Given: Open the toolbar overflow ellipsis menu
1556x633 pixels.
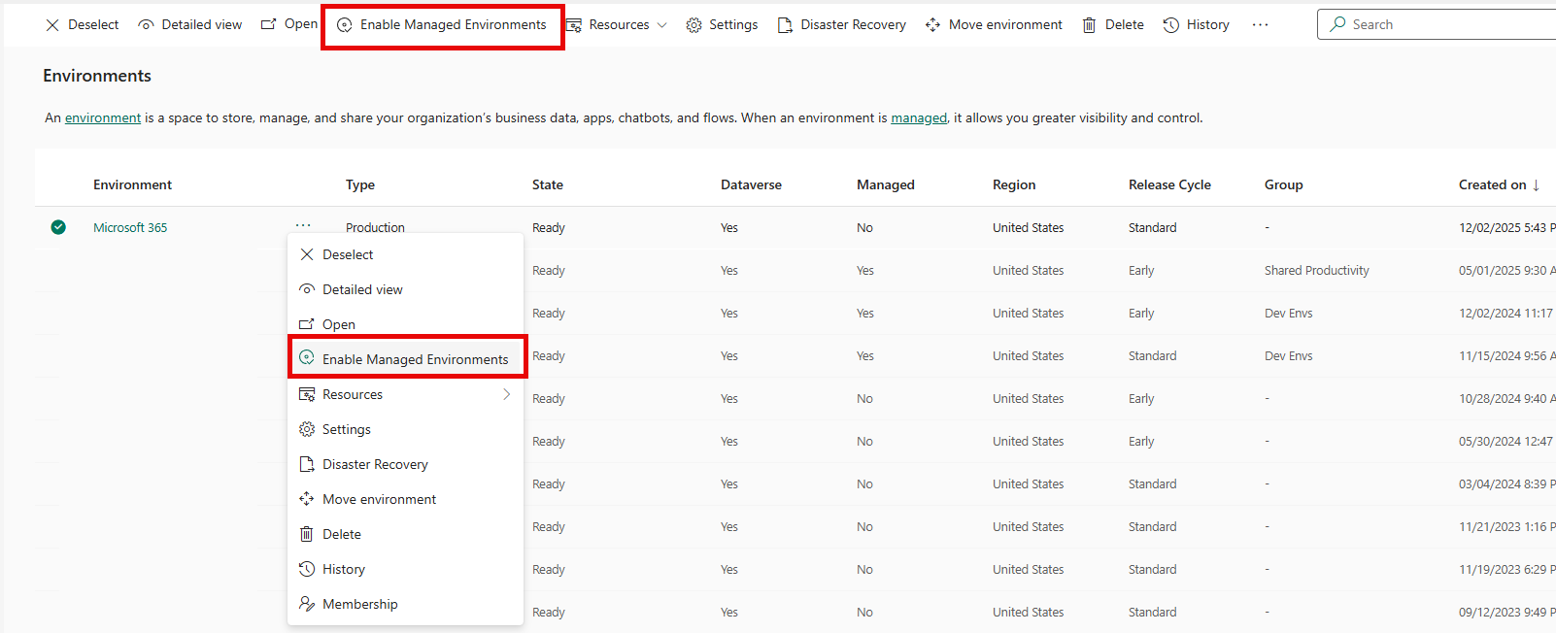Looking at the screenshot, I should tap(1260, 25).
